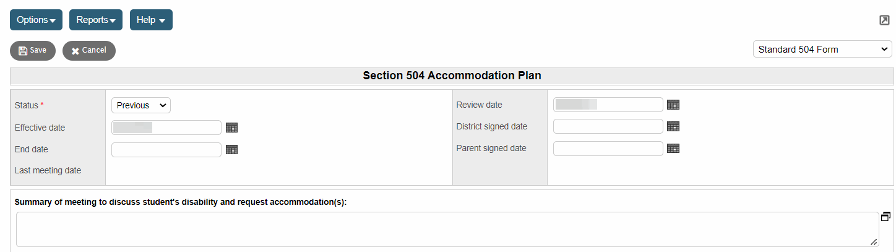896x252 pixels.
Task: Click the Save button
Action: (33, 51)
